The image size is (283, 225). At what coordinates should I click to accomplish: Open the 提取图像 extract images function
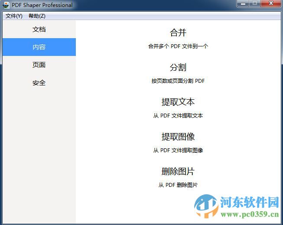pos(178,137)
